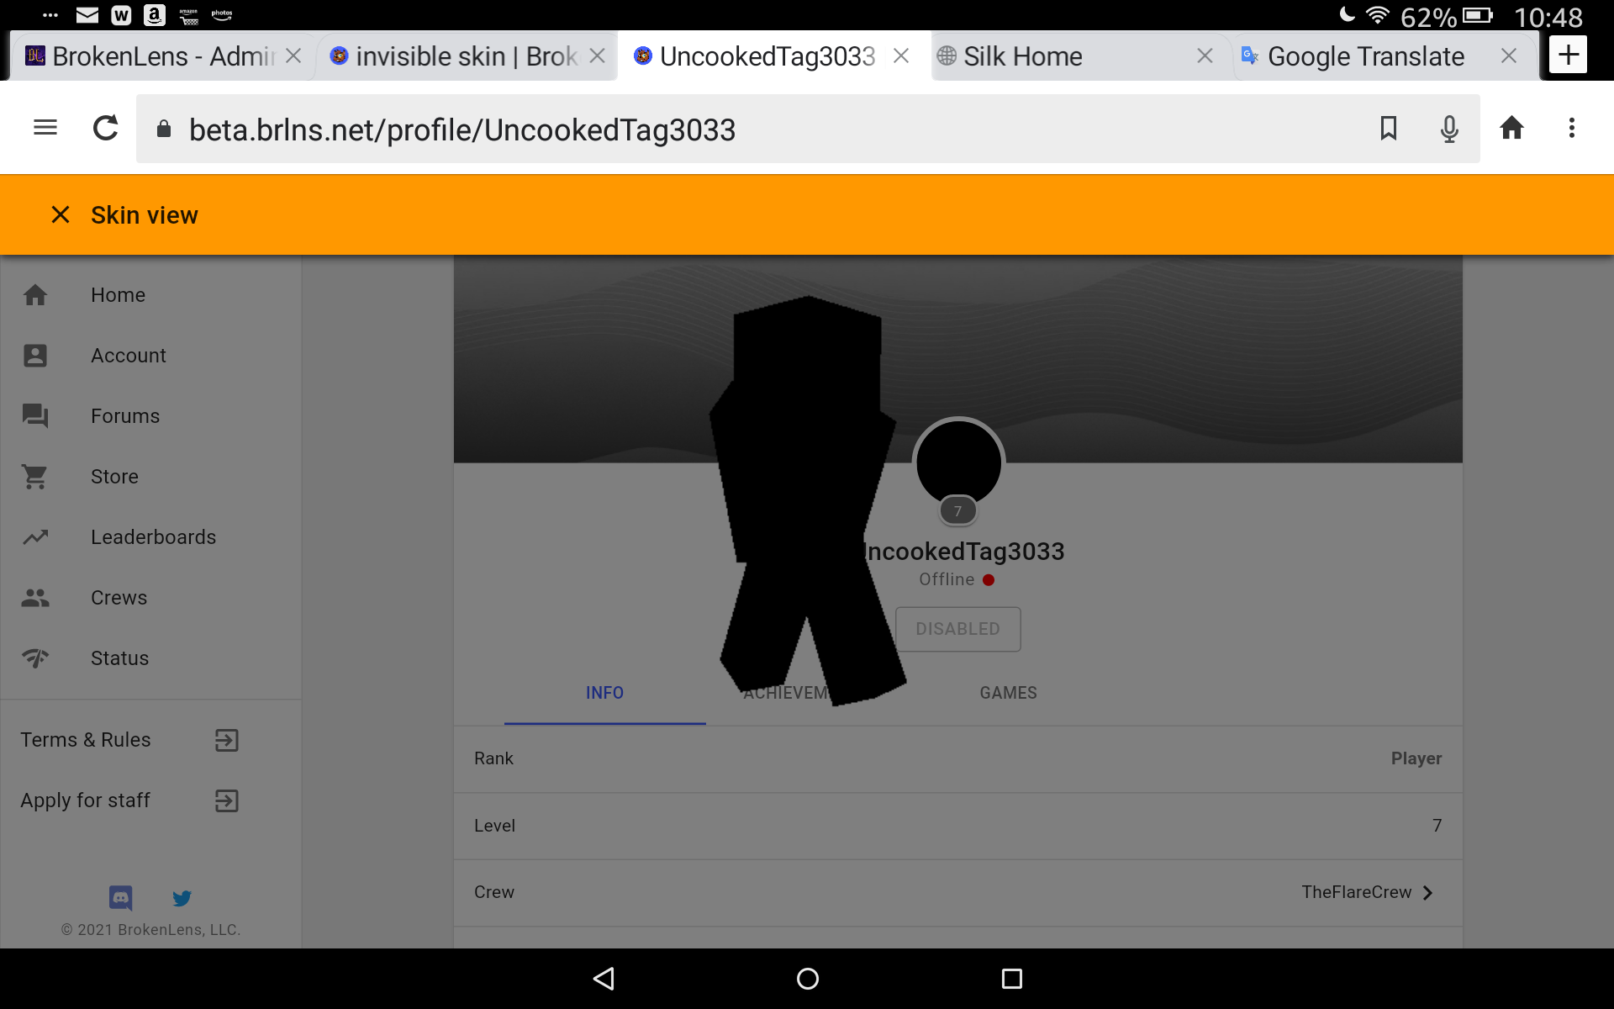Image resolution: width=1614 pixels, height=1009 pixels.
Task: Tap Android recent apps button
Action: (x=1011, y=979)
